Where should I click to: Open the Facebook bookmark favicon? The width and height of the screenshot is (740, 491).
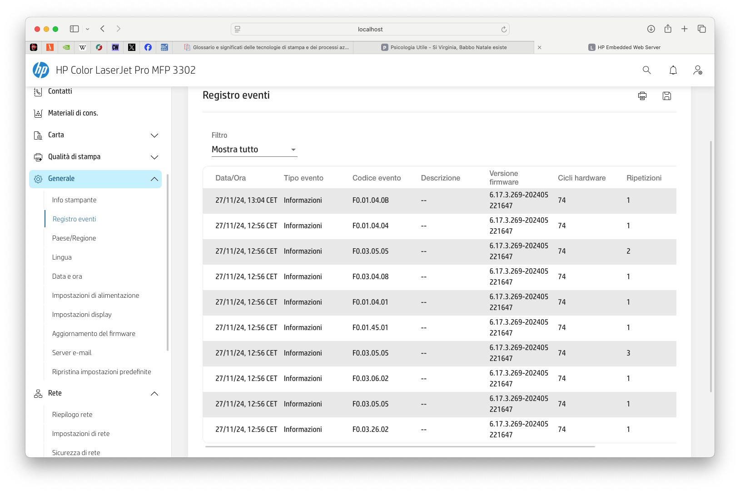pos(148,47)
